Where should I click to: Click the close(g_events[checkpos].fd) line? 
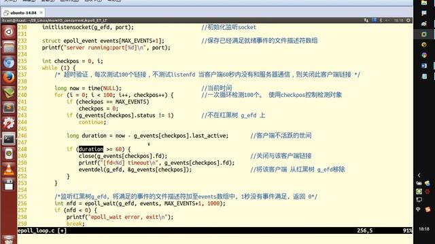click(x=123, y=156)
